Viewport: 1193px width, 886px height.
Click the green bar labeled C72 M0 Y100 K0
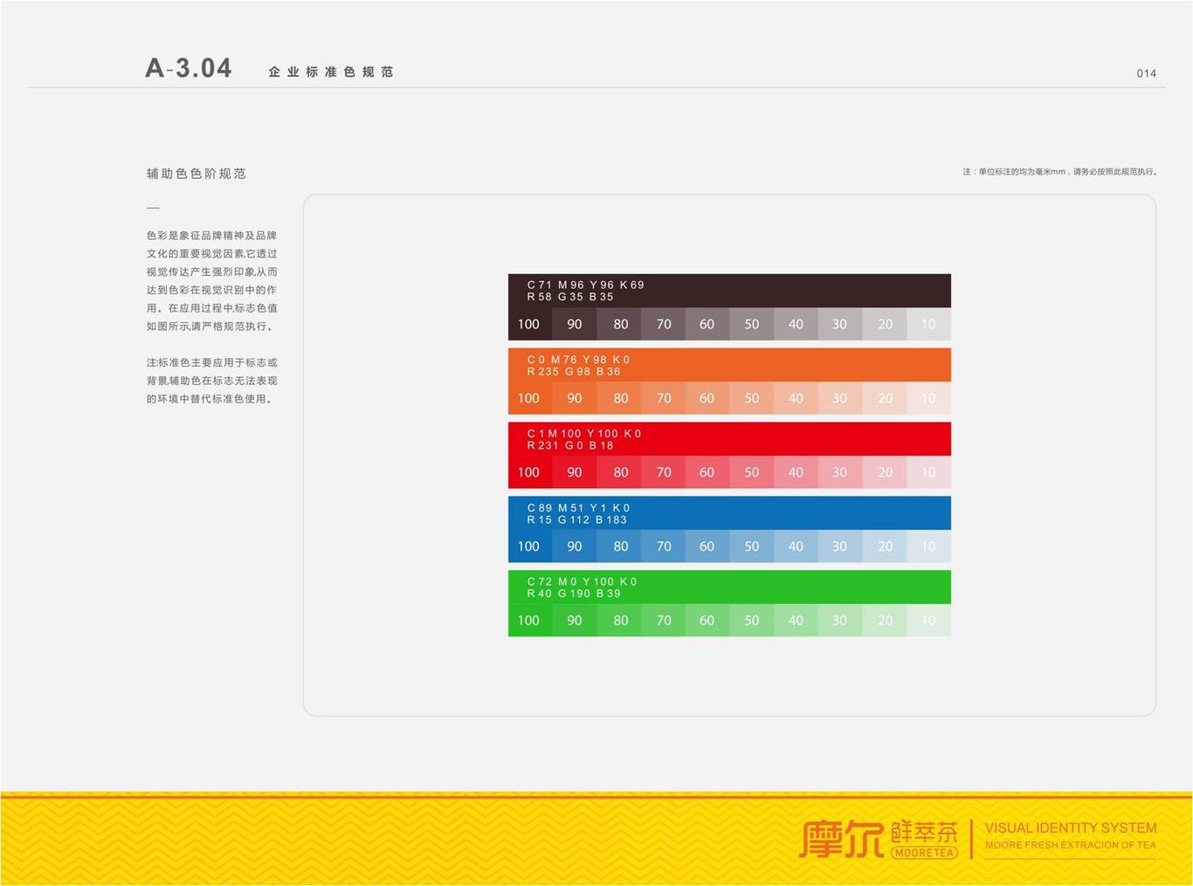(729, 587)
